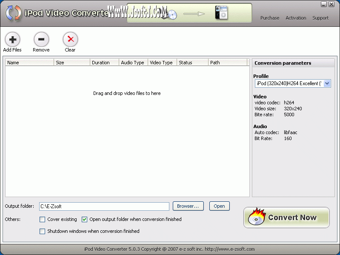Click the Video size value 320x240
340x255 pixels.
[293, 109]
